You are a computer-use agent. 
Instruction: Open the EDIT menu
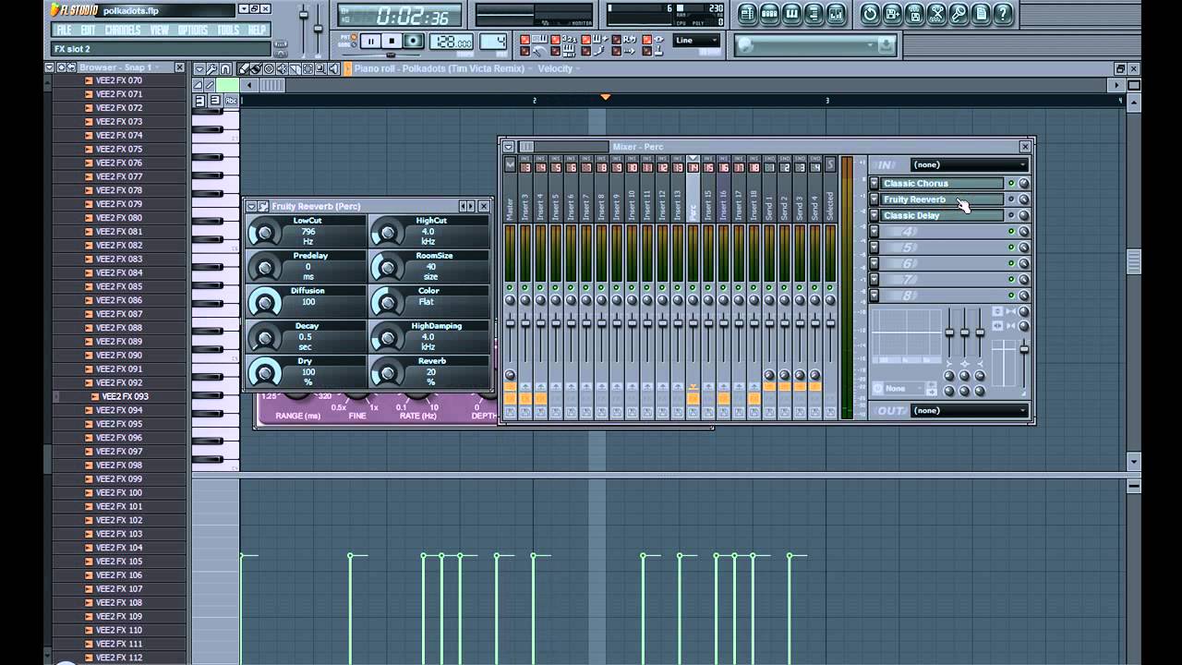(88, 30)
